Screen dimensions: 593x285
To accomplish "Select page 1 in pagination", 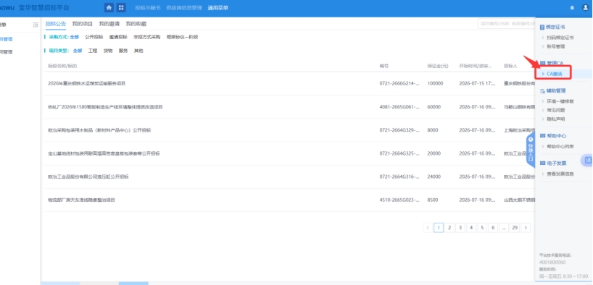I will [439, 228].
